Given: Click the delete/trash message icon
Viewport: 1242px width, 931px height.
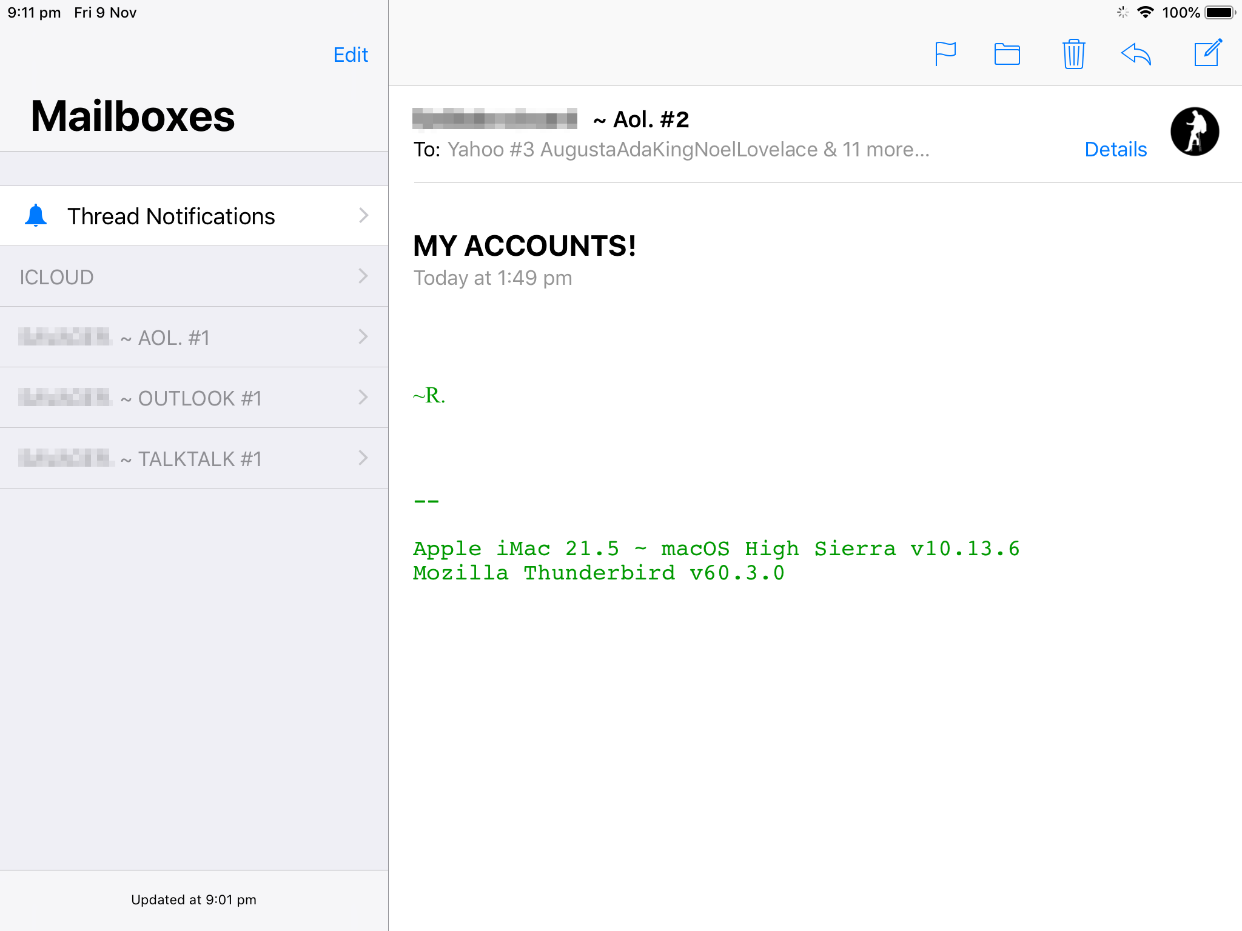Looking at the screenshot, I should [x=1072, y=54].
